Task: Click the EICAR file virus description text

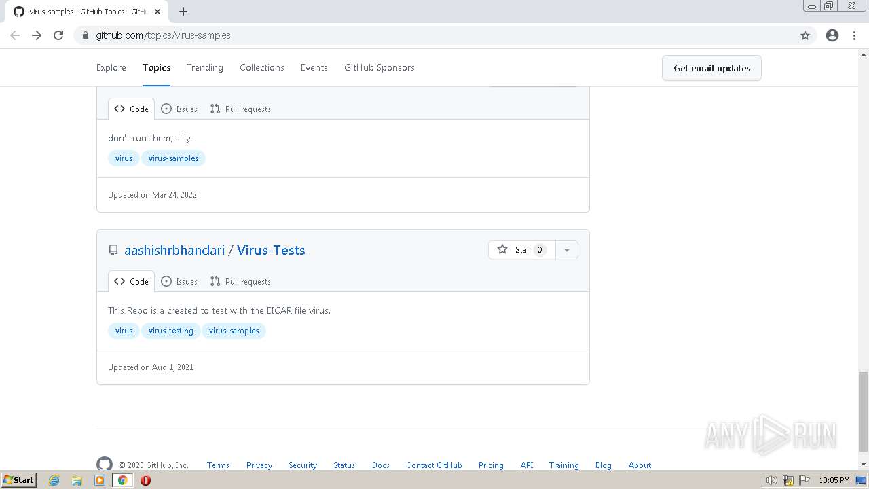Action: (x=219, y=310)
